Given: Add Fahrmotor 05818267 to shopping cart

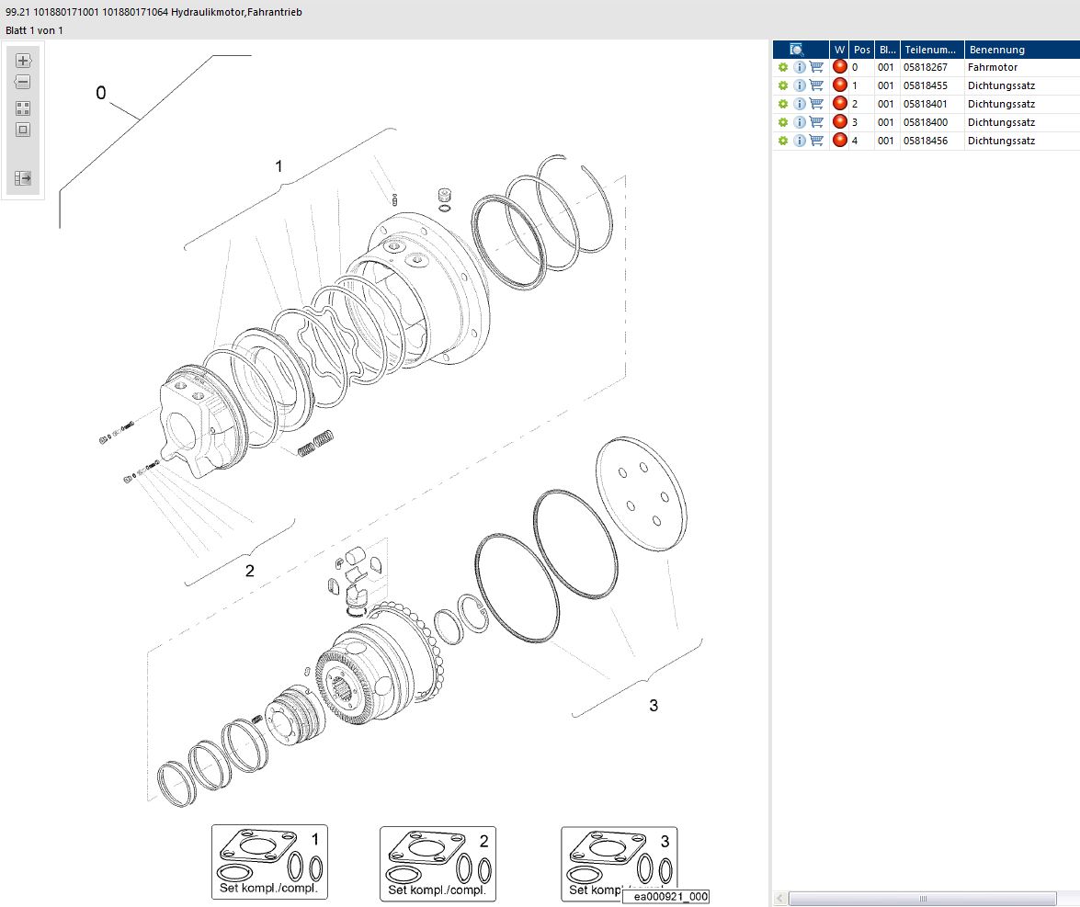Looking at the screenshot, I should click(x=817, y=67).
